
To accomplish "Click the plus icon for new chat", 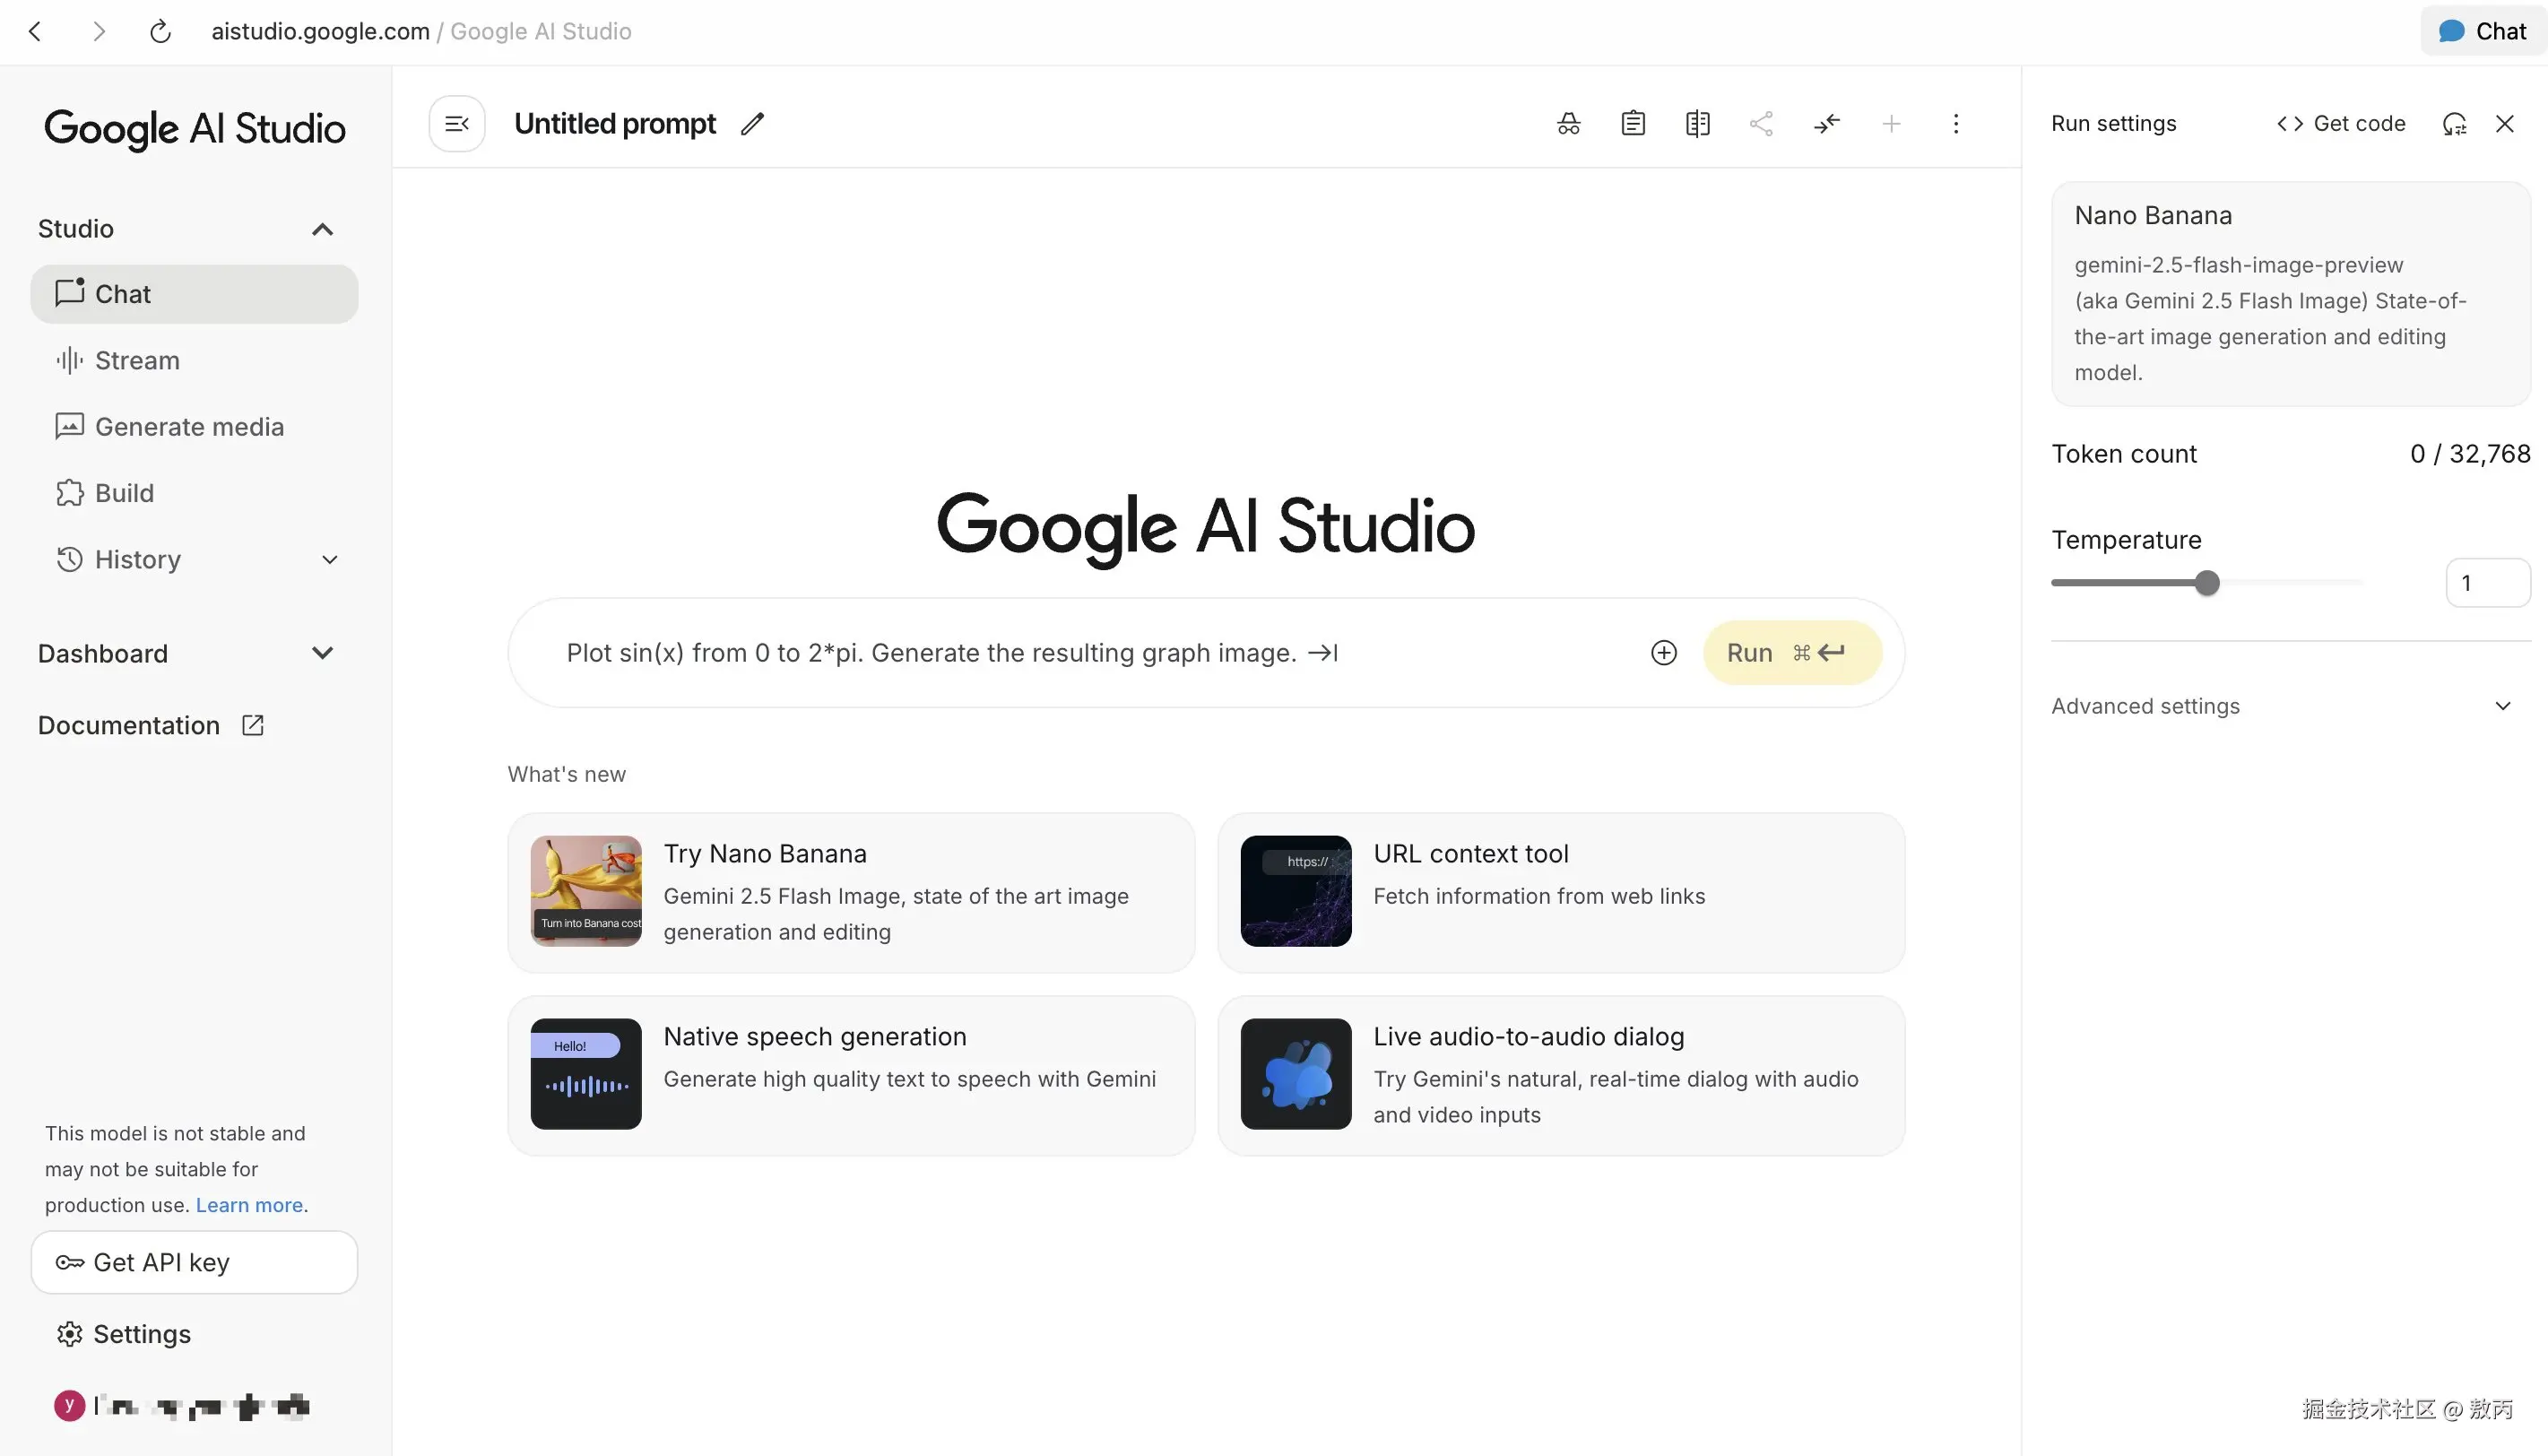I will tap(1891, 124).
